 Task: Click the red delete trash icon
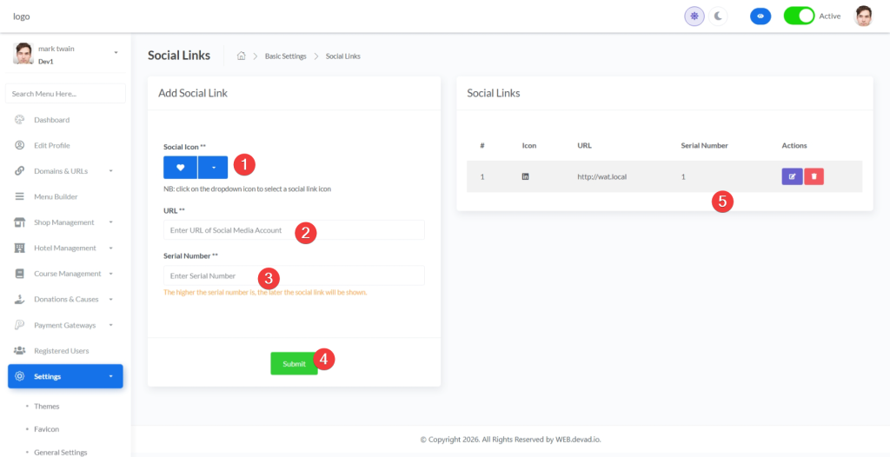pos(814,176)
